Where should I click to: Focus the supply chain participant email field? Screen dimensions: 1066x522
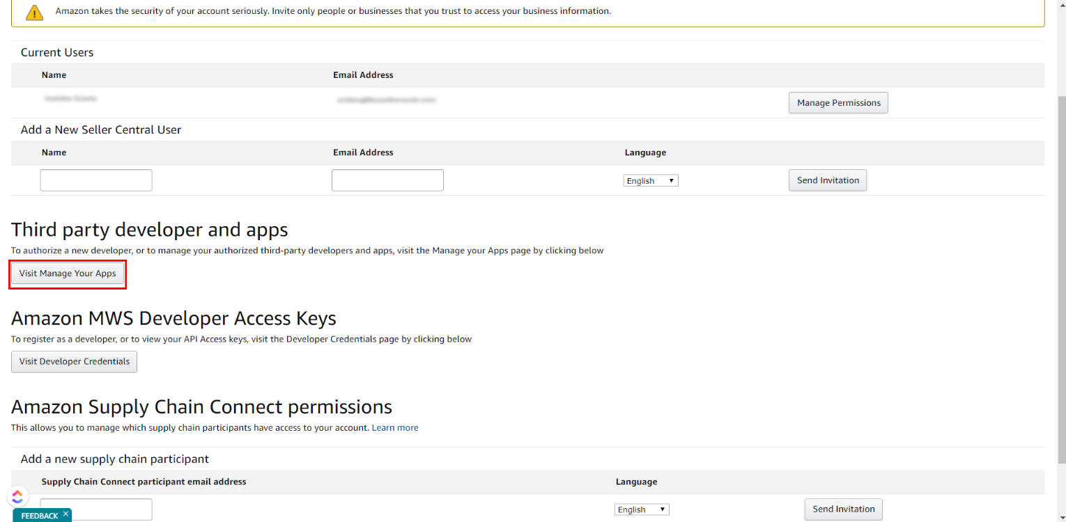click(x=96, y=509)
